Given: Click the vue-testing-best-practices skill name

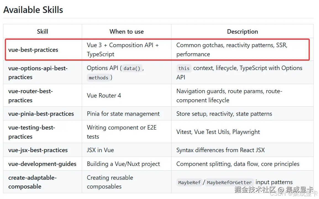Looking at the screenshot, I should point(31,132).
